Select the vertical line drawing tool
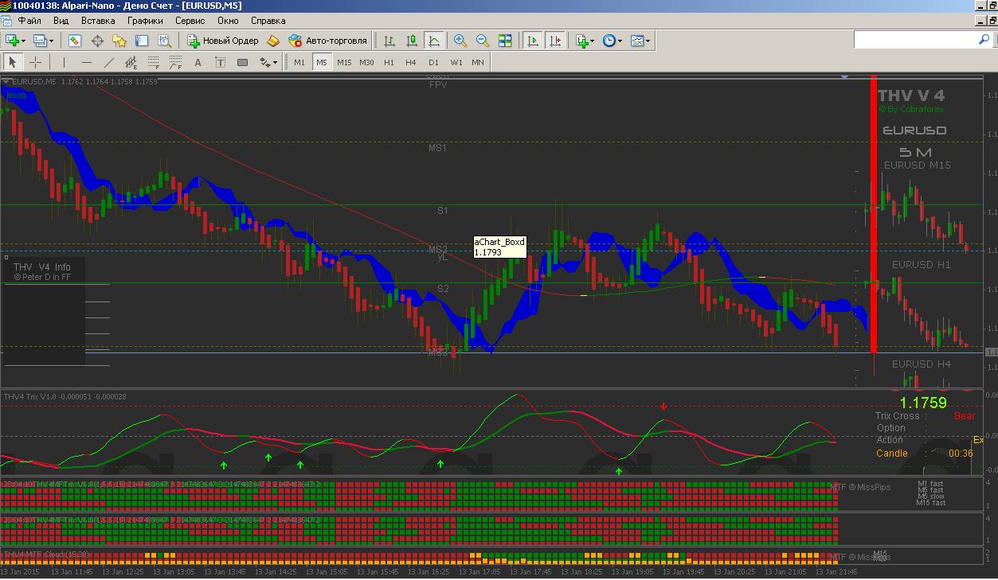 pyautogui.click(x=64, y=62)
